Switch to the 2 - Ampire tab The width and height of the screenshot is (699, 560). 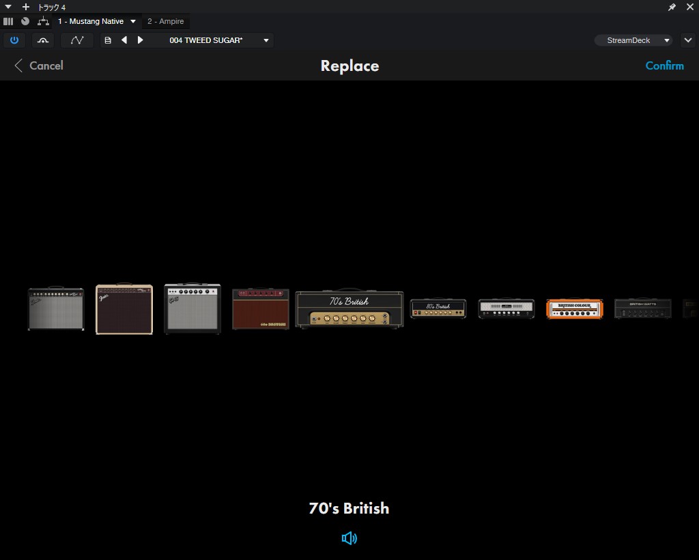tap(166, 21)
